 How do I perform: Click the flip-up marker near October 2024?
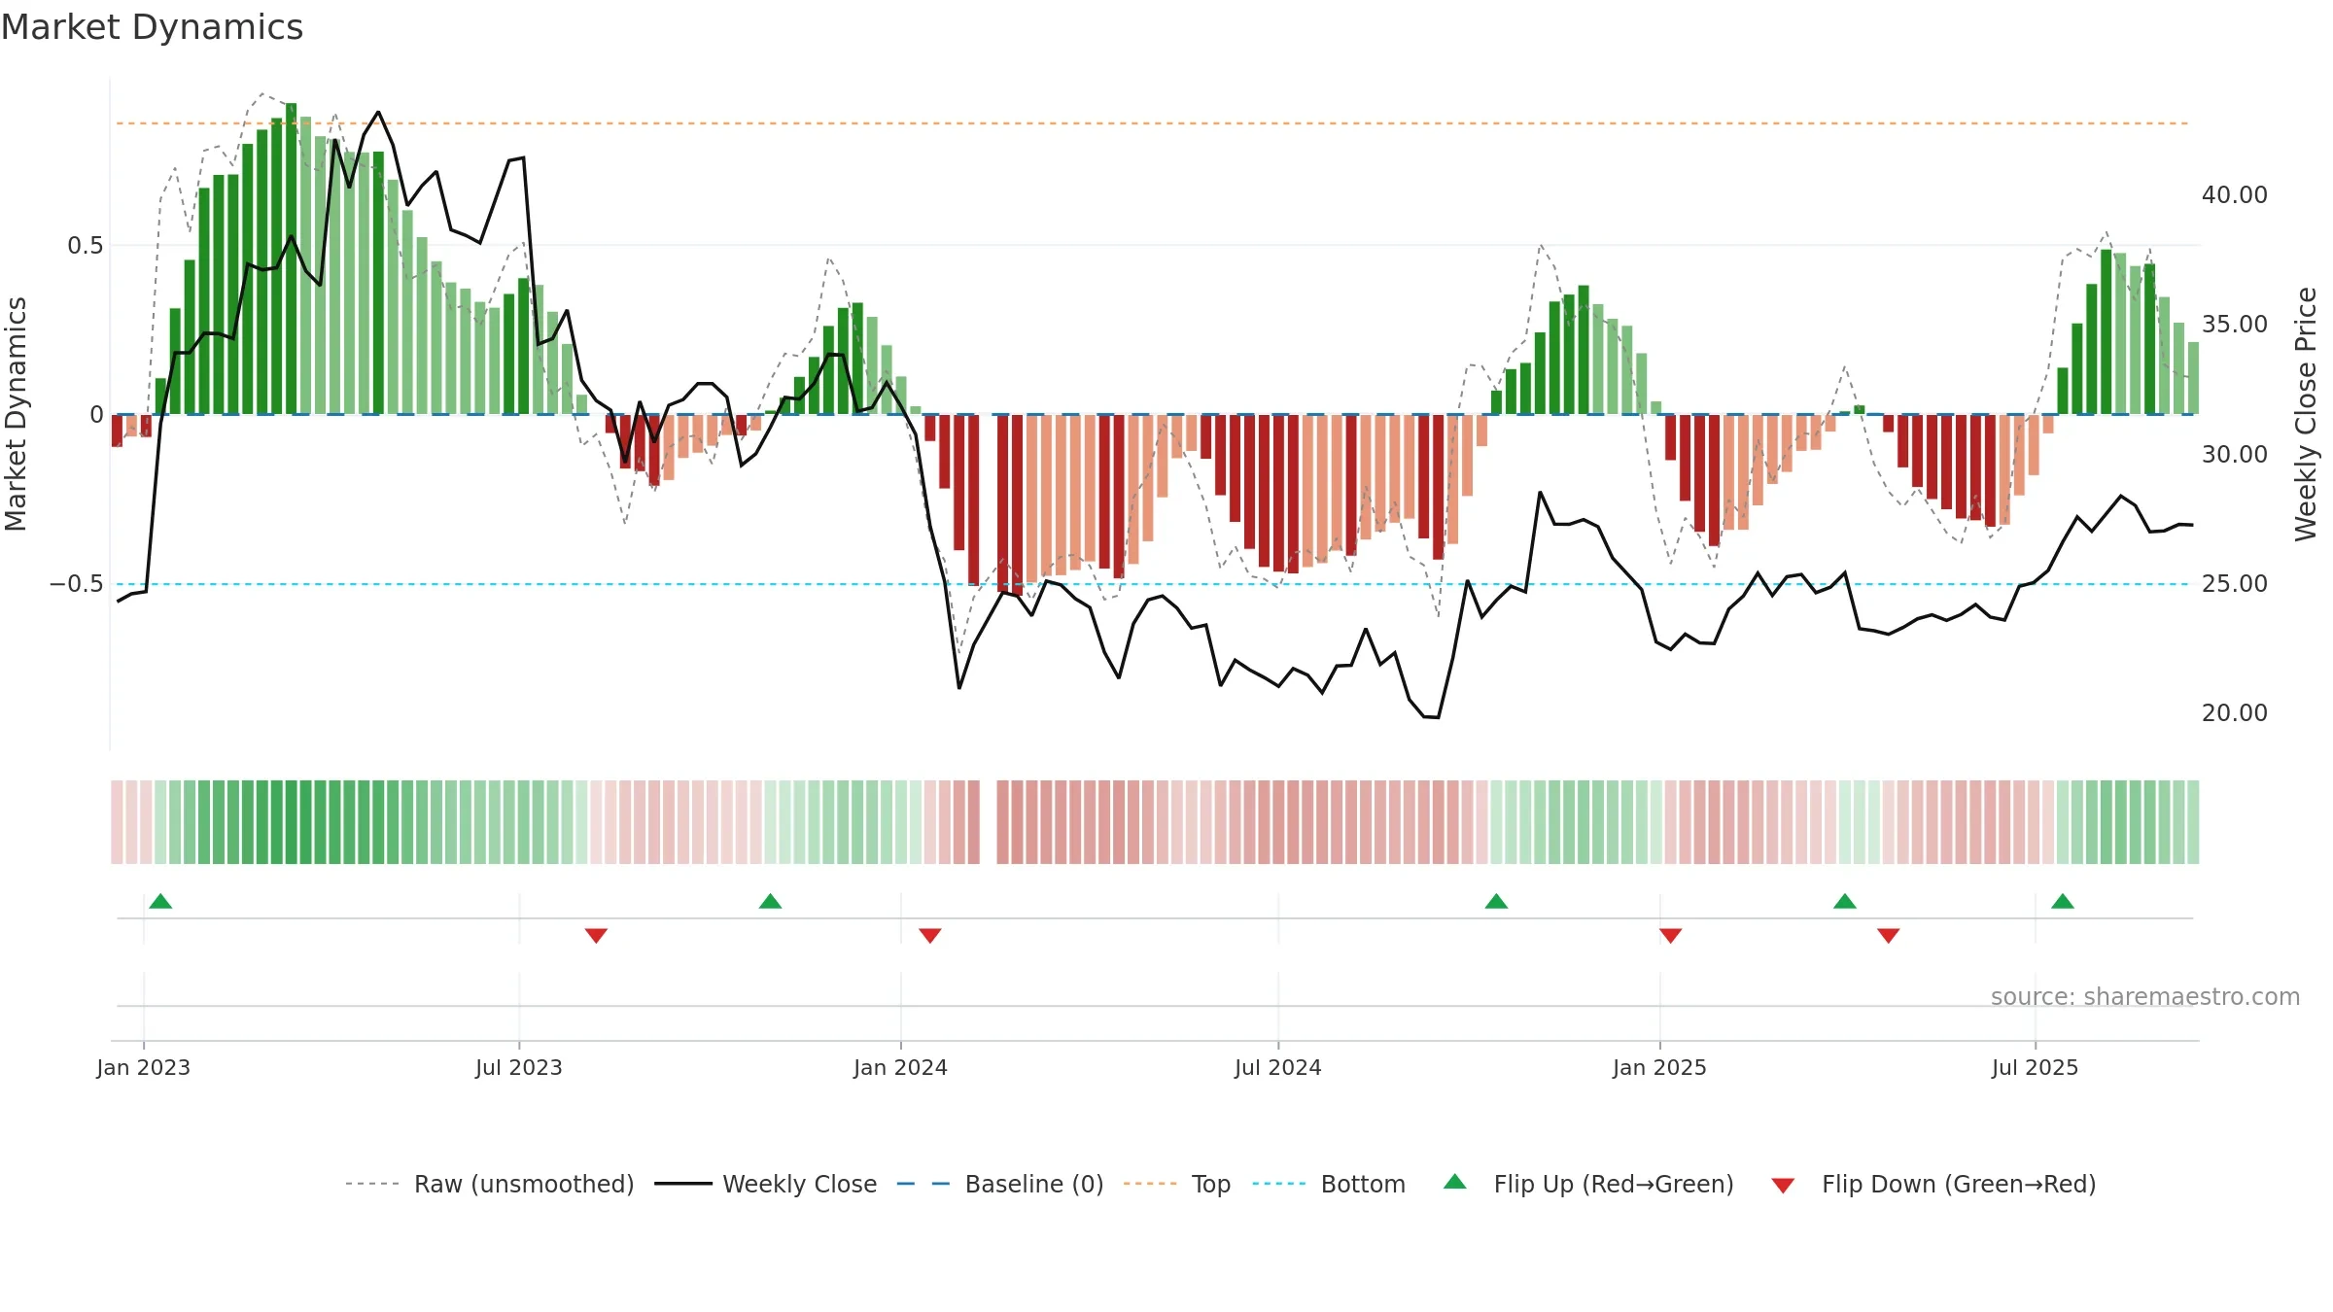(x=1496, y=901)
